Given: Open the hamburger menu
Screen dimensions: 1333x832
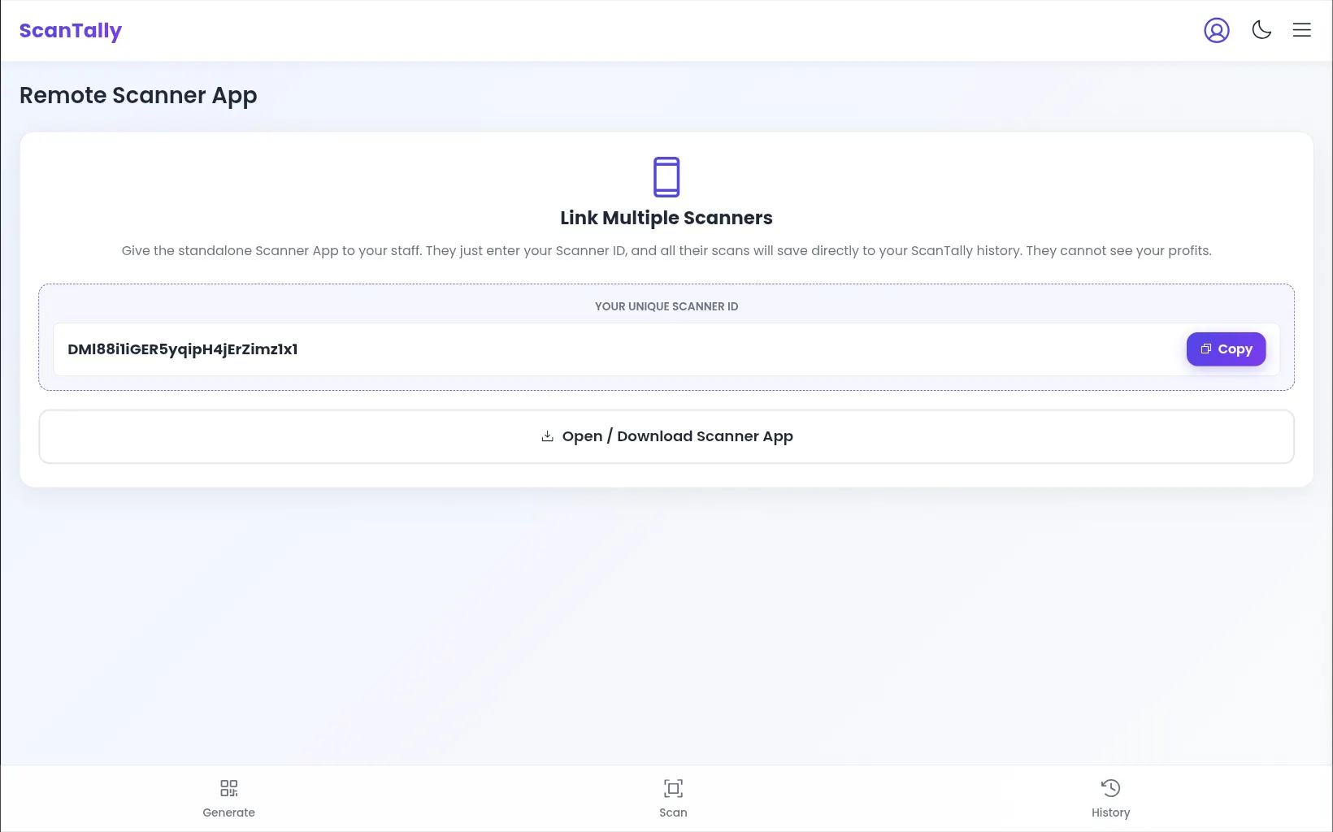Looking at the screenshot, I should tap(1302, 30).
